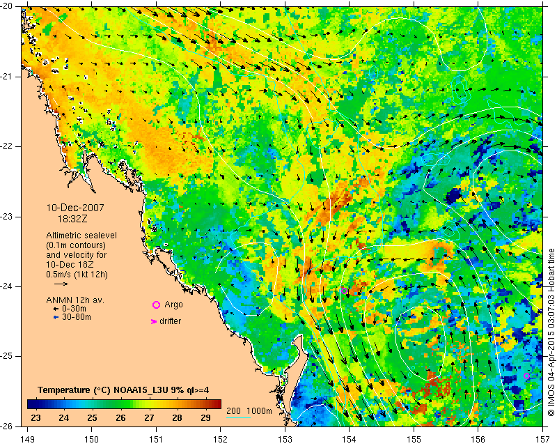Screen dimensions: 557x446
Task: Click the "Temperature (°C) NOAA15_L3U 9% ql>=4" colorbar title
Action: (123, 390)
